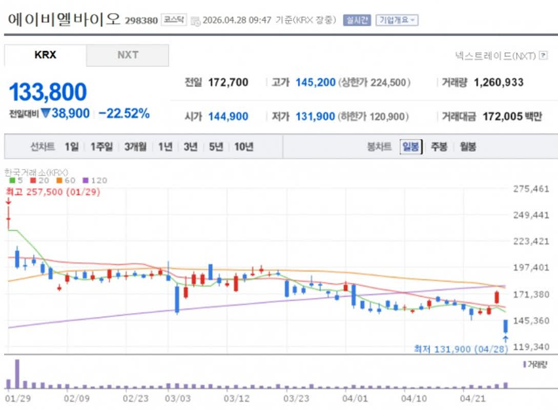Switch to the NXT tab

[128, 55]
